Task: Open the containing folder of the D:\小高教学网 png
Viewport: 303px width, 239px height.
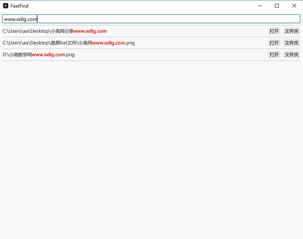Action: point(291,55)
